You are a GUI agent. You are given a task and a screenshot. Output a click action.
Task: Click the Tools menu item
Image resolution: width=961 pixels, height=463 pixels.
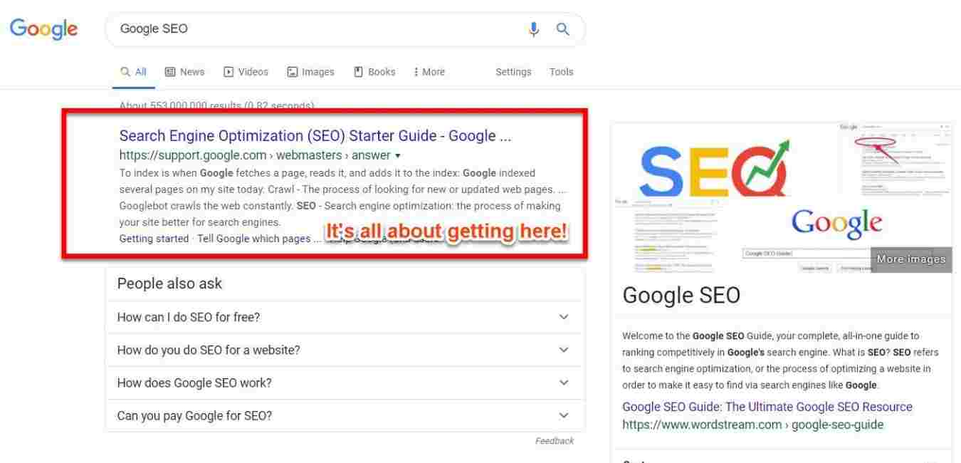click(x=561, y=72)
